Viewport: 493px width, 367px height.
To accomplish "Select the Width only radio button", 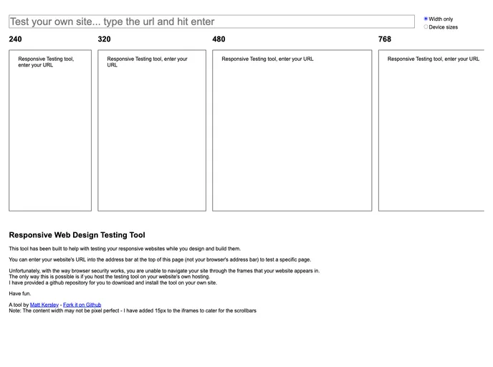I will tap(426, 19).
